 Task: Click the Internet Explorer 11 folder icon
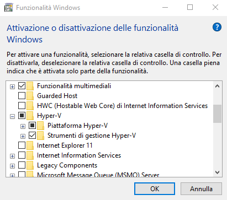coord(30,145)
